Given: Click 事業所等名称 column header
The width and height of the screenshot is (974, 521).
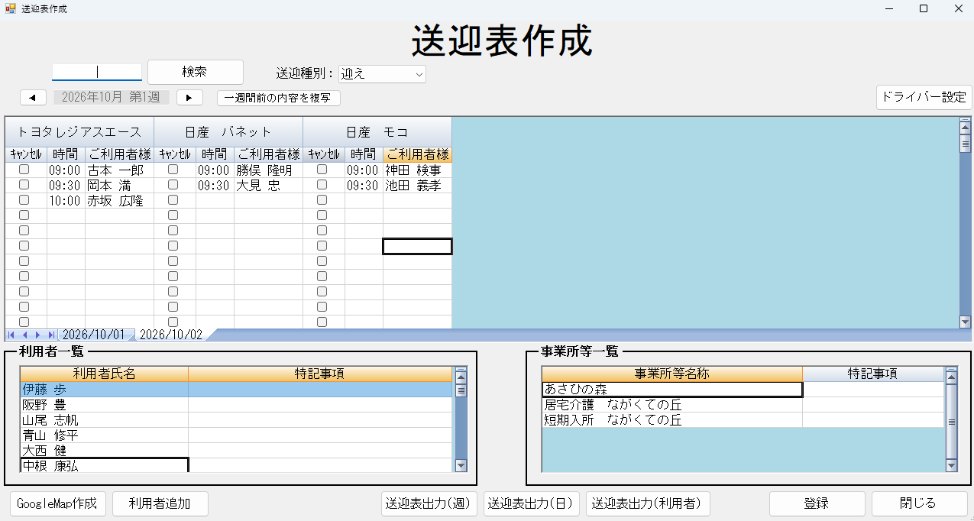Looking at the screenshot, I should coord(672,374).
